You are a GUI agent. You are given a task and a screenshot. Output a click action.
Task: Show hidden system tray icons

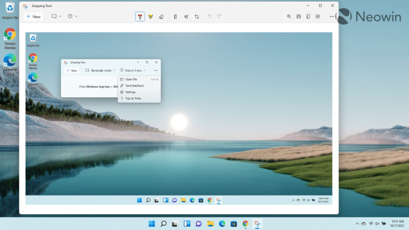[x=357, y=224]
